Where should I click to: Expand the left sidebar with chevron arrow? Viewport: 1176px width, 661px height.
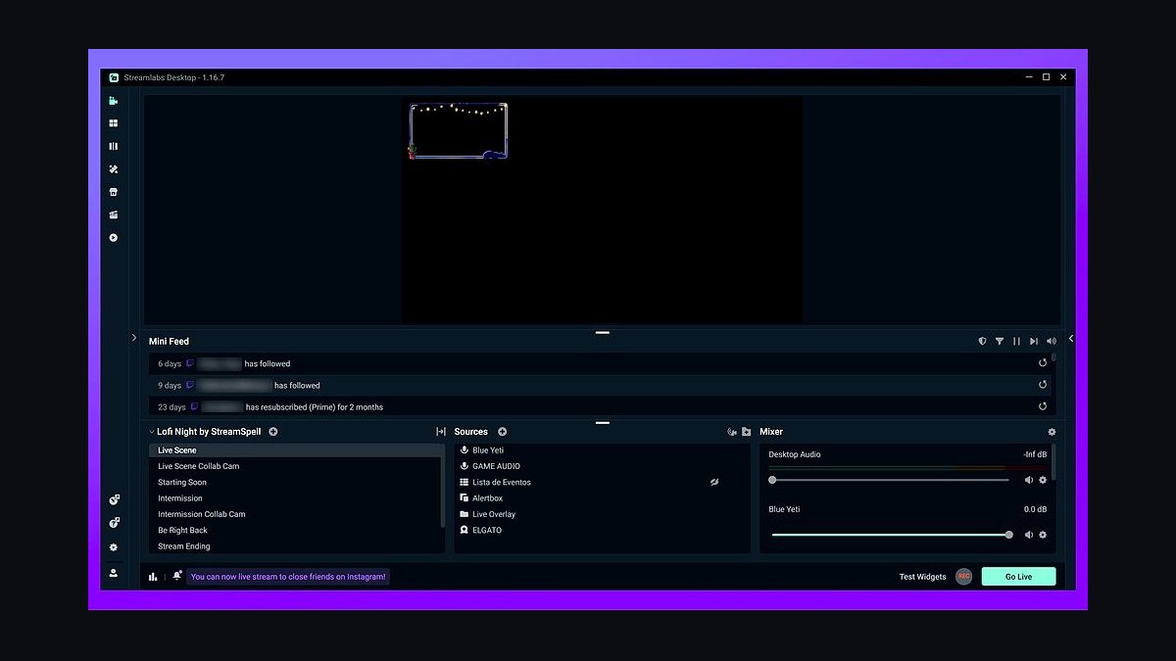click(134, 338)
